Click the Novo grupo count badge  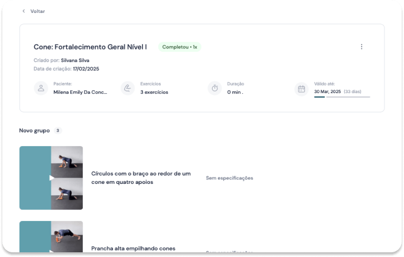pyautogui.click(x=58, y=130)
